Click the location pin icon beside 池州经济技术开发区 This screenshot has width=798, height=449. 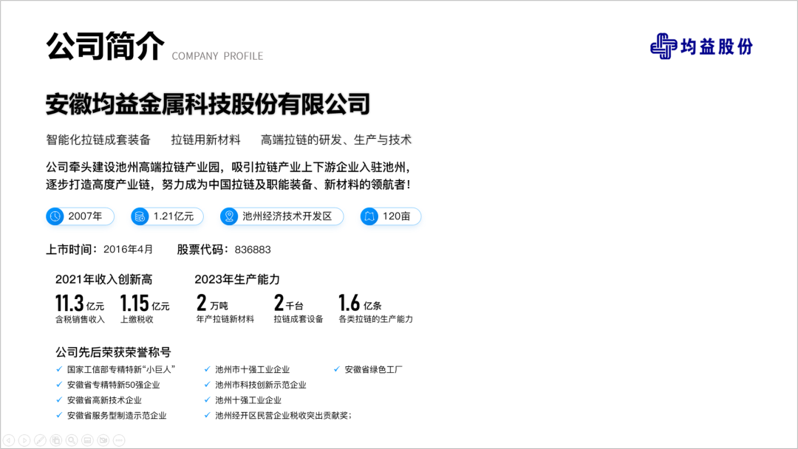(229, 216)
